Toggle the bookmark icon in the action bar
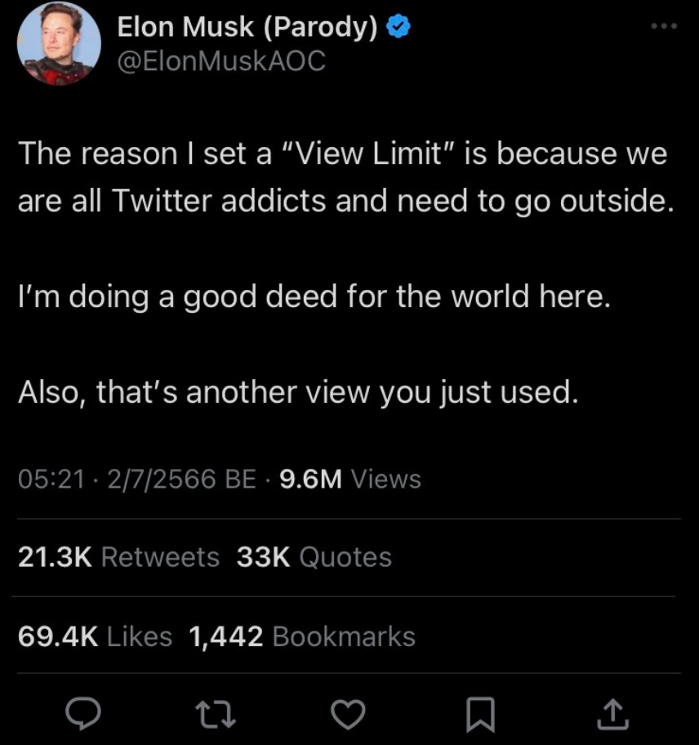The width and height of the screenshot is (699, 745). [x=480, y=716]
